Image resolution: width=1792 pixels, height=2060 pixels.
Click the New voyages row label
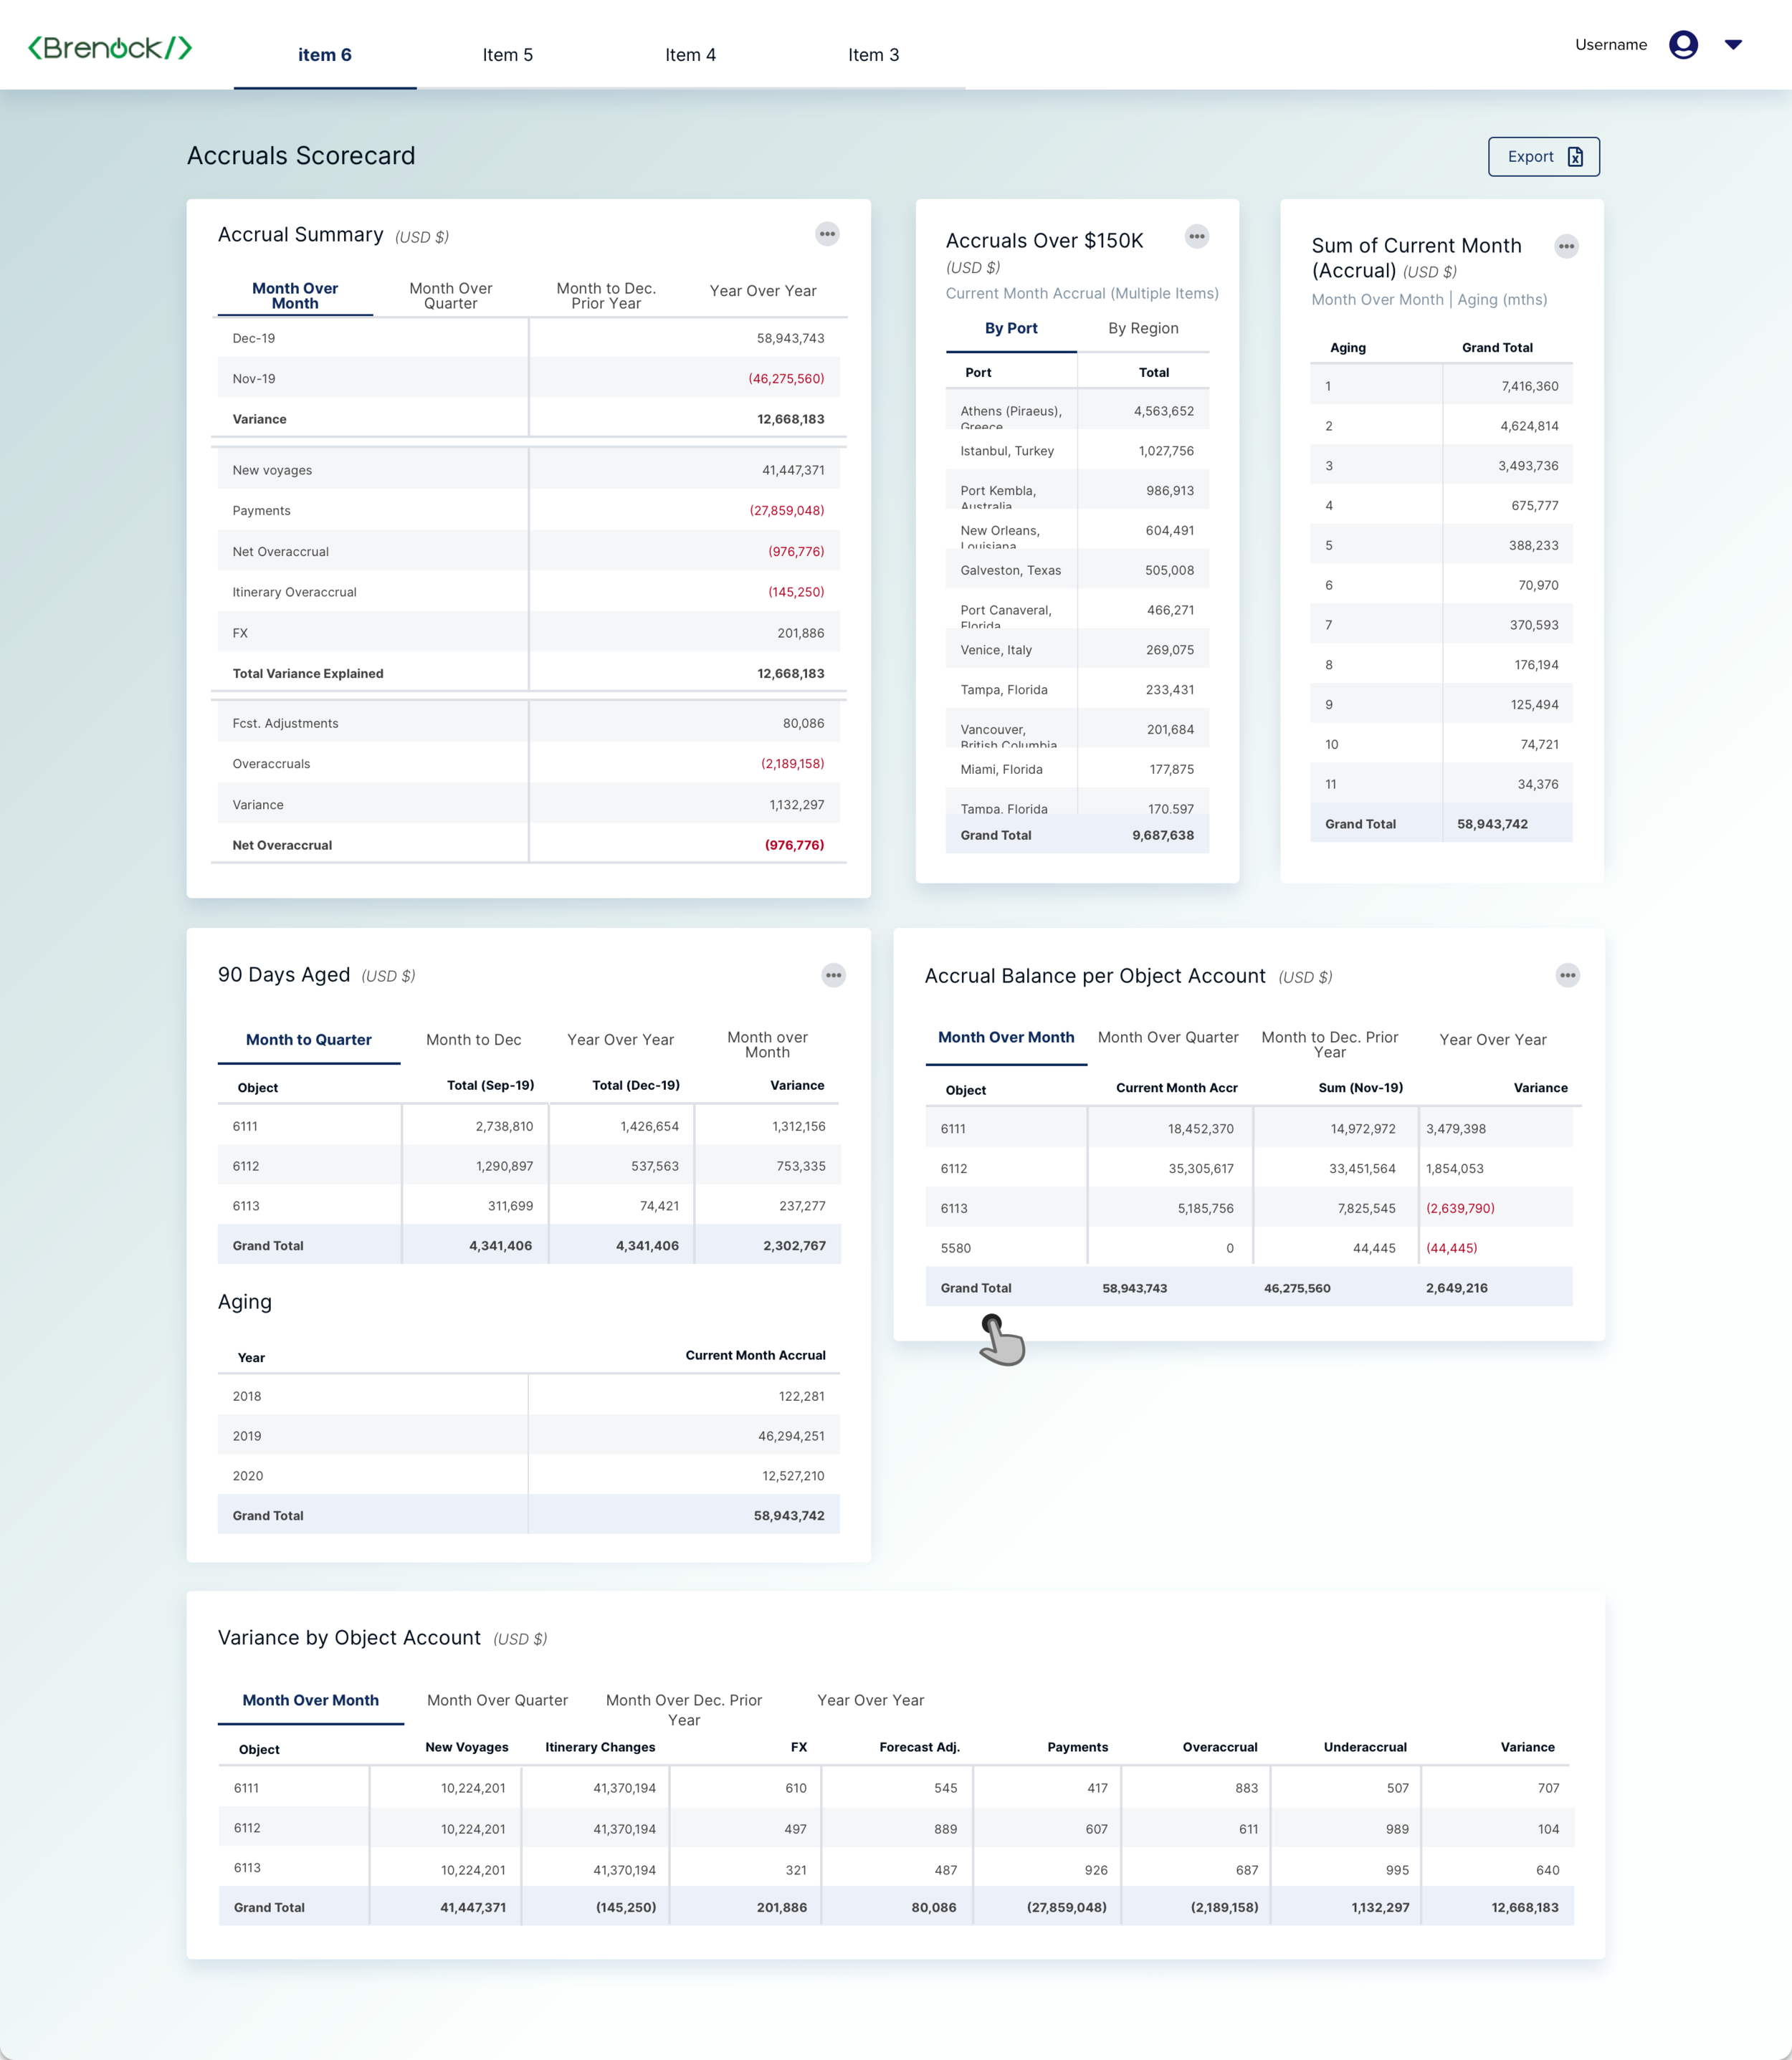point(272,471)
